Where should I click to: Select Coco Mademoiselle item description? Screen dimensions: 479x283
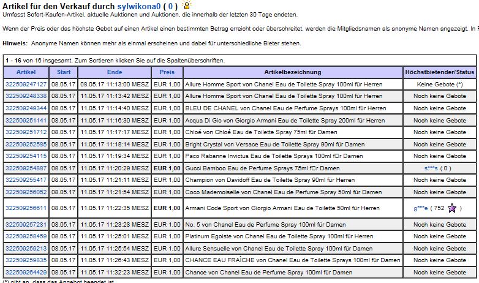click(x=284, y=192)
